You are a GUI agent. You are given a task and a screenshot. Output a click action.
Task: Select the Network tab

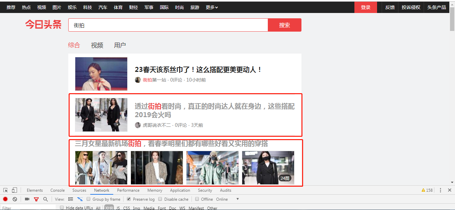102,190
